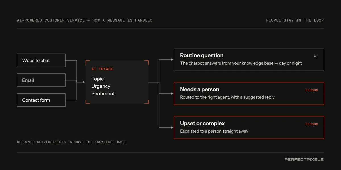Click the Website chat box
This screenshot has height=170, width=341.
41,60
